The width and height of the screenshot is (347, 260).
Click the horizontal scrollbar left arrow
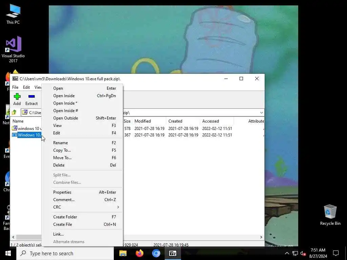13,237
